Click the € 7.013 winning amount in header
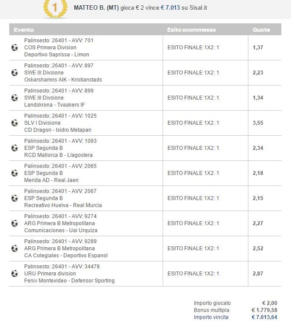 (170, 8)
